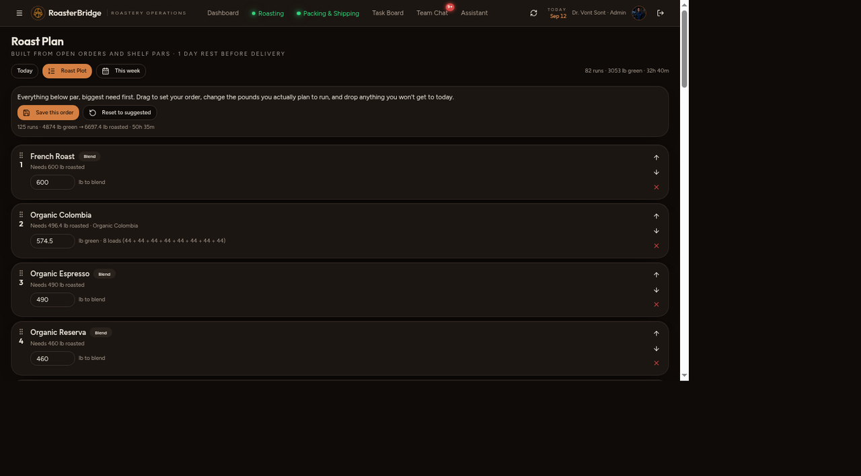Open Team Chat
The width and height of the screenshot is (861, 476).
coord(432,13)
